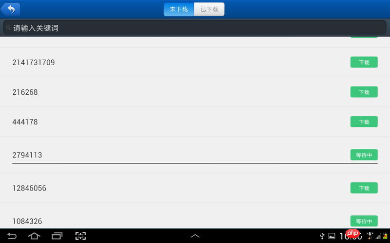Download item 216268
This screenshot has width=390, height=243.
pyautogui.click(x=364, y=92)
